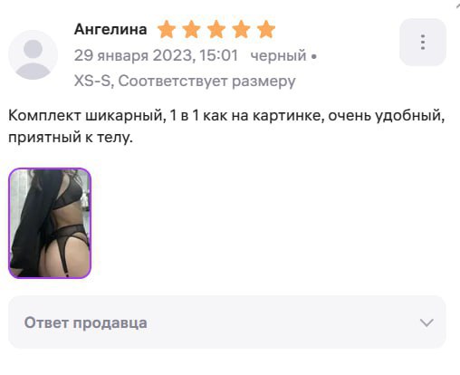Open the reviewer's attached photo thumbnail
Viewport: 460px width, 375px height.
(50, 223)
